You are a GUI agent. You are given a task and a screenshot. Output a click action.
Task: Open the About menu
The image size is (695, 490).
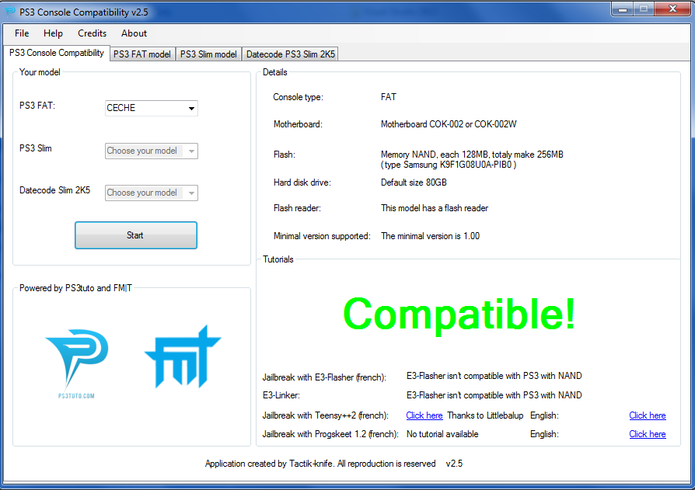[x=134, y=33]
